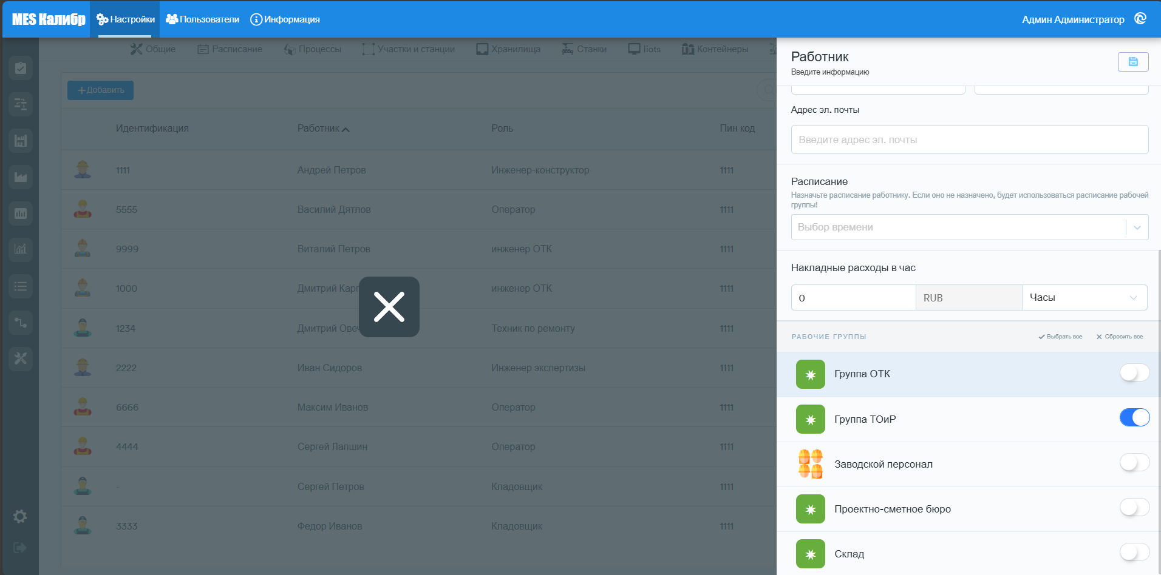Open the route path sidebar icon
Screen dimensions: 1161x575
[x=21, y=322]
